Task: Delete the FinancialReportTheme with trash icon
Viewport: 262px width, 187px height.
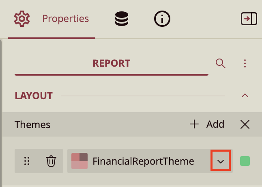Action: [51, 161]
